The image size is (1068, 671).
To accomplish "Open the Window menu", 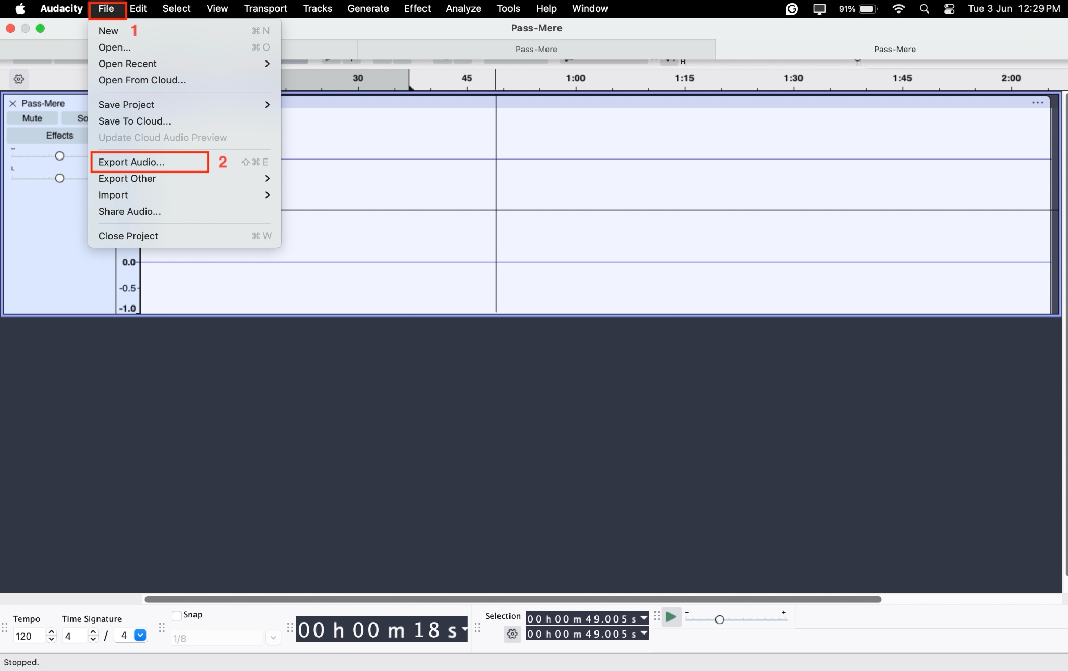I will 589,9.
